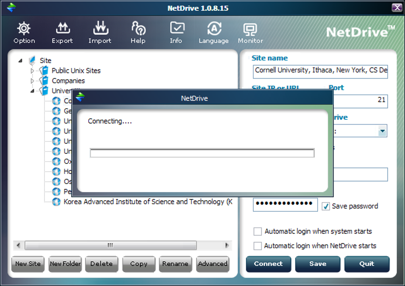Click the Connect button

[269, 264]
